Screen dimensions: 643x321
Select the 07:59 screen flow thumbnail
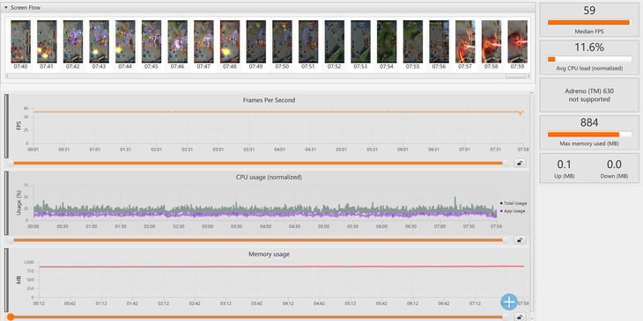click(518, 41)
